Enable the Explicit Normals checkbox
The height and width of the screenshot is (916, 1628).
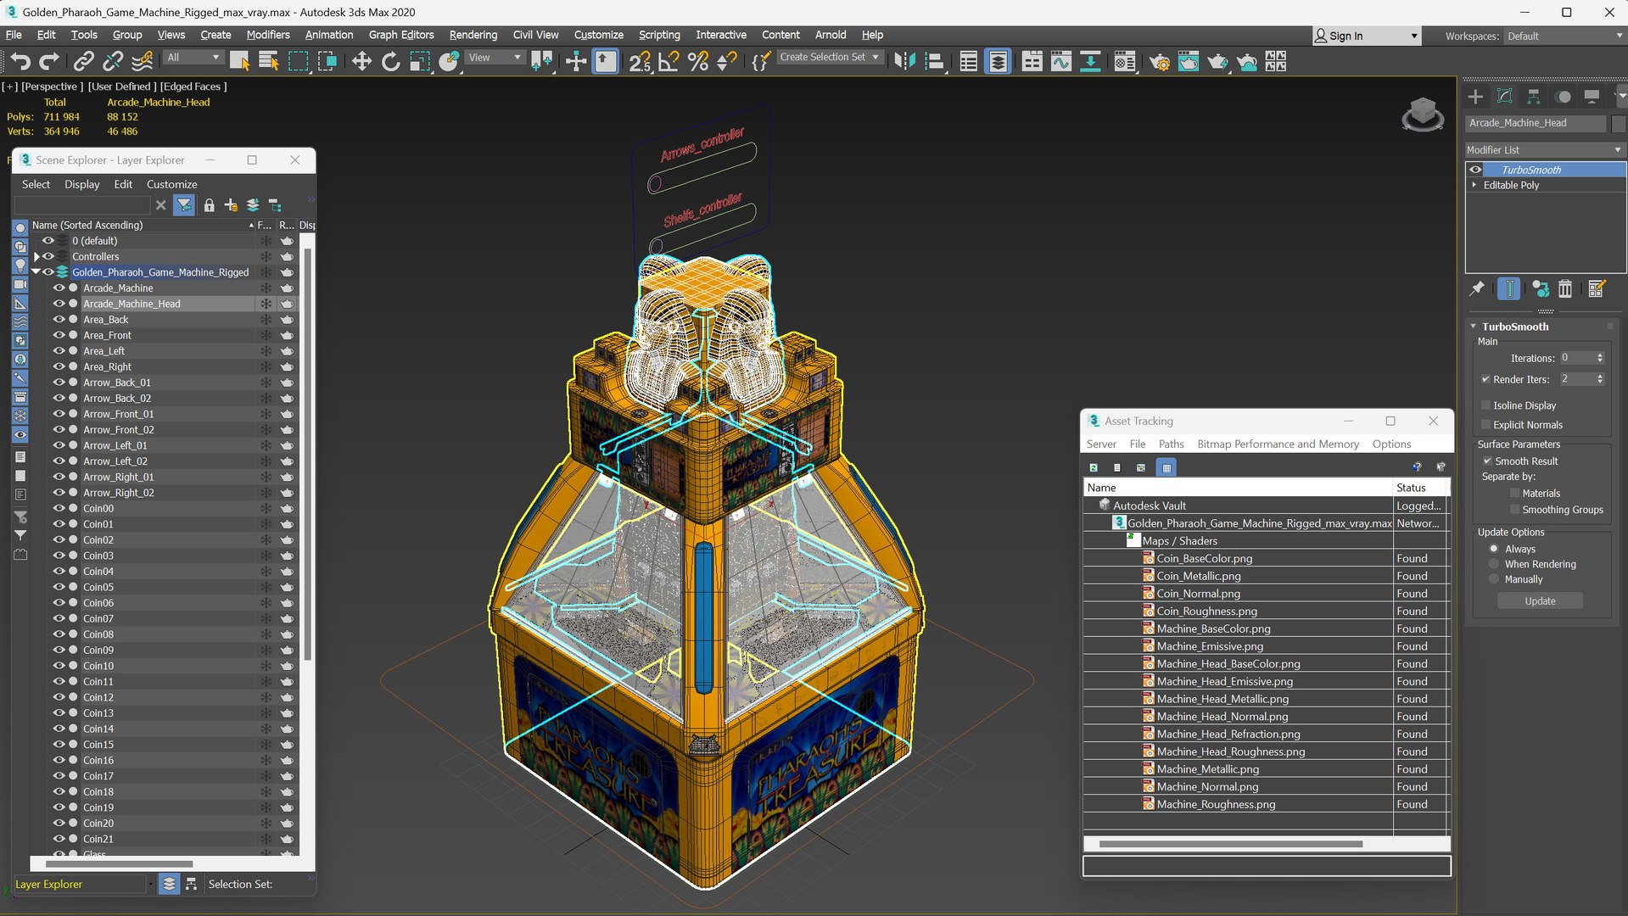[x=1485, y=425]
